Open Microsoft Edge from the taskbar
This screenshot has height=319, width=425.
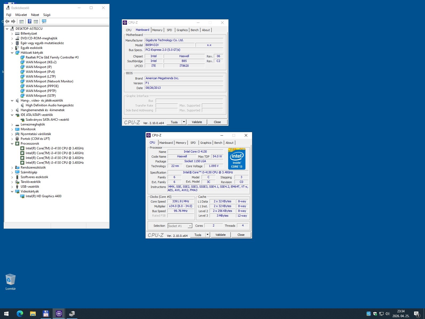pos(20,314)
